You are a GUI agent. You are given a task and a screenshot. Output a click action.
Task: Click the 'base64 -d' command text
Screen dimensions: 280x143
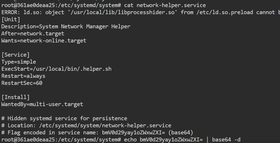point(226,140)
